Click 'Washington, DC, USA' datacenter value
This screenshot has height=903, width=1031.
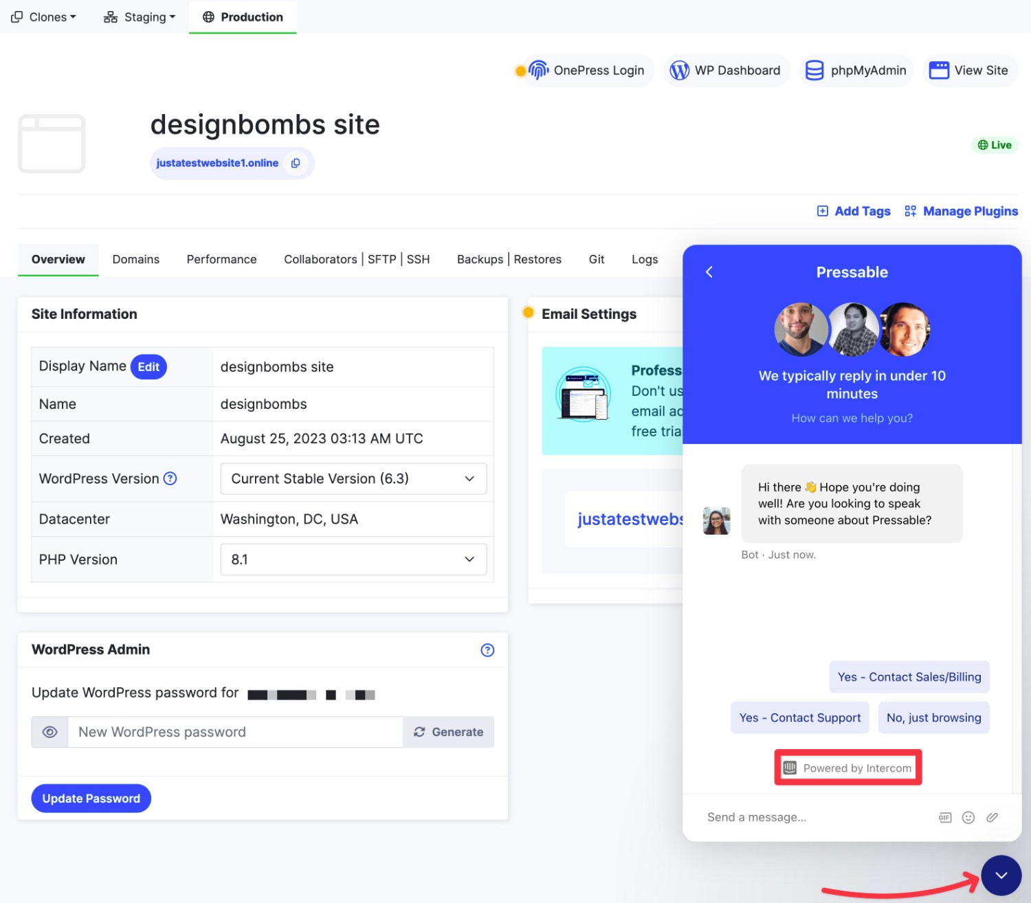289,519
